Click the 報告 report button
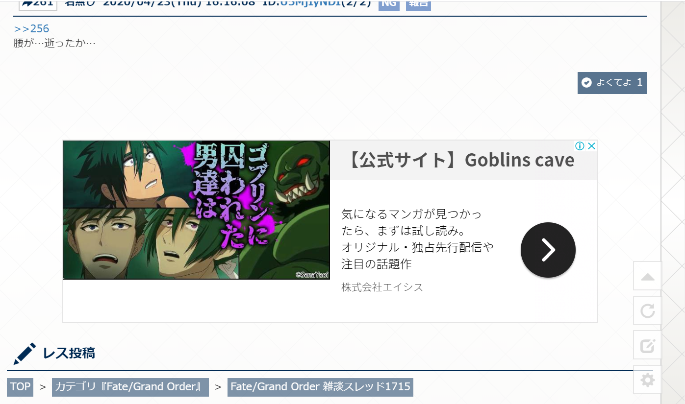 click(418, 4)
